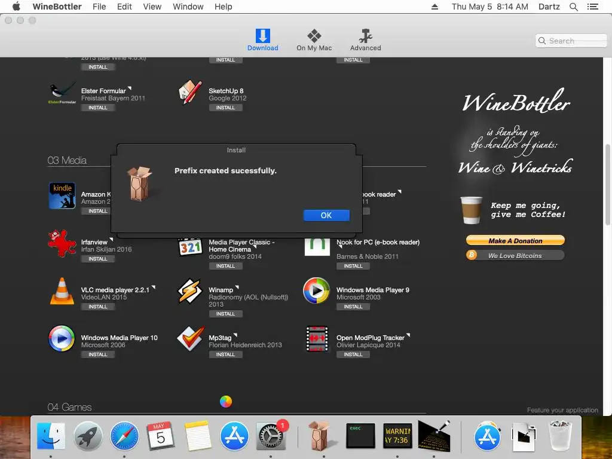Open Notification Center list icon
The height and width of the screenshot is (459, 612).
592,7
